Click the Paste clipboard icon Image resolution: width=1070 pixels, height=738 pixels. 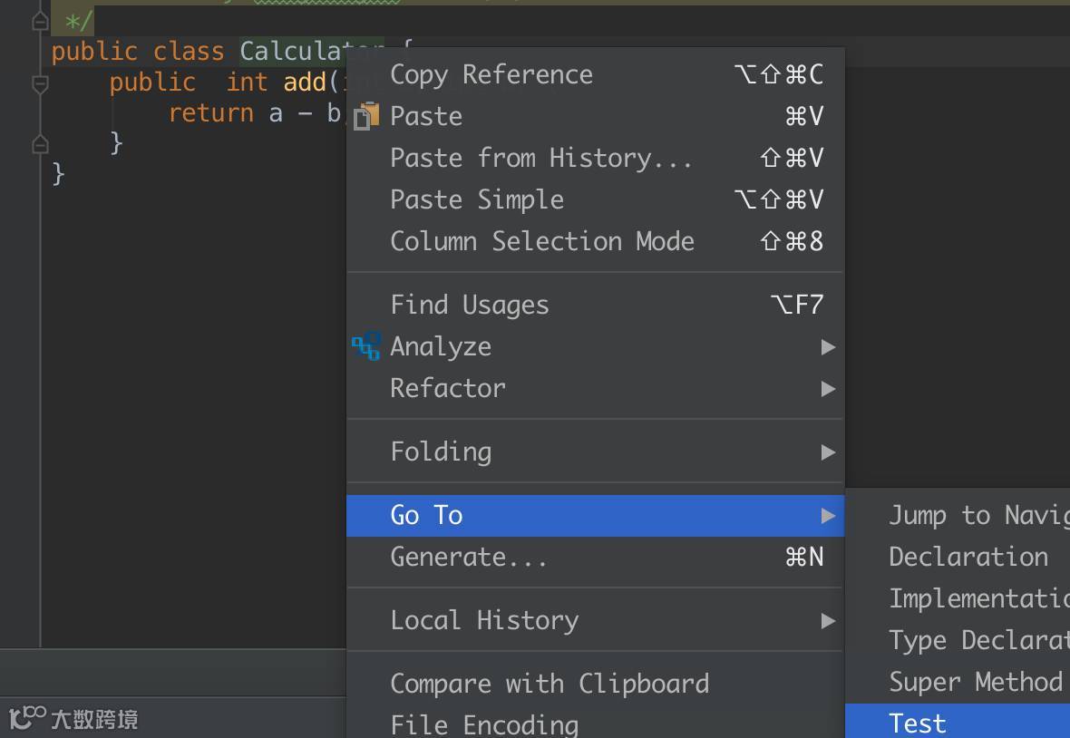(365, 117)
